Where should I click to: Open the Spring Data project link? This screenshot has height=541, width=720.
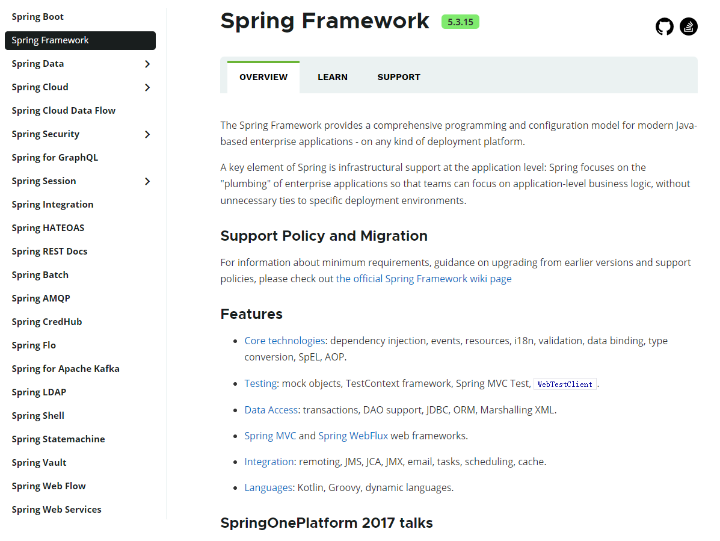38,64
